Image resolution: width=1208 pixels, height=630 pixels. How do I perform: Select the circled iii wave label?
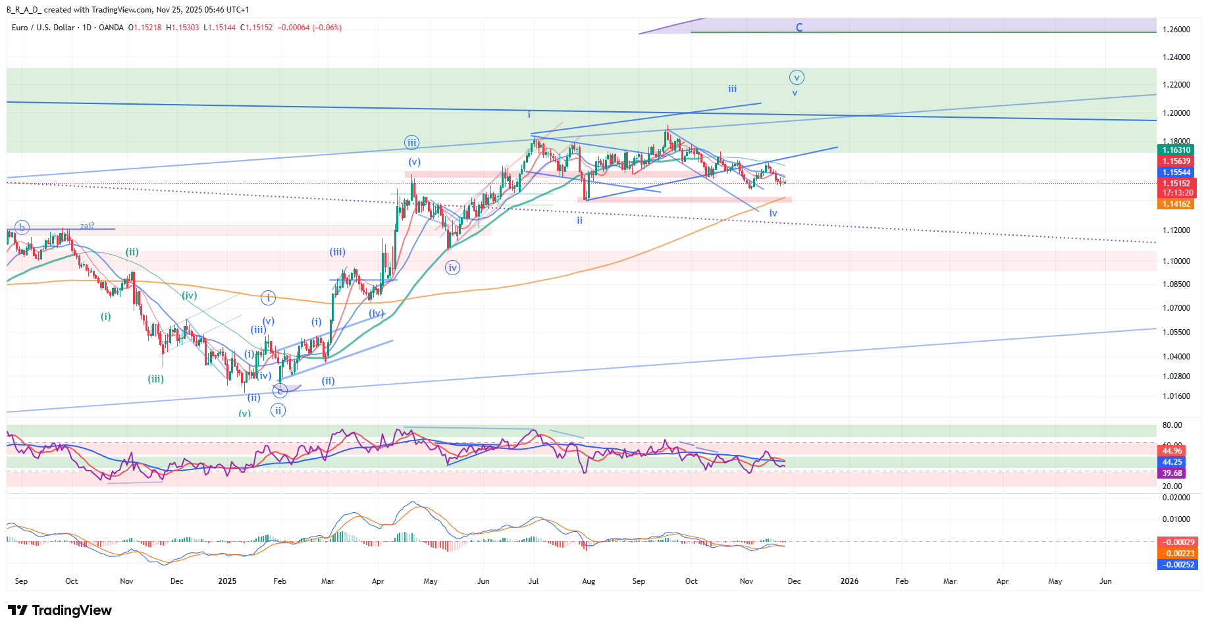pyautogui.click(x=411, y=143)
